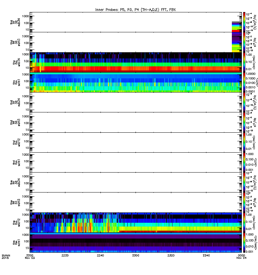
Task: Click the color bar beside the fbk edc12 panel
Action: click(244, 222)
